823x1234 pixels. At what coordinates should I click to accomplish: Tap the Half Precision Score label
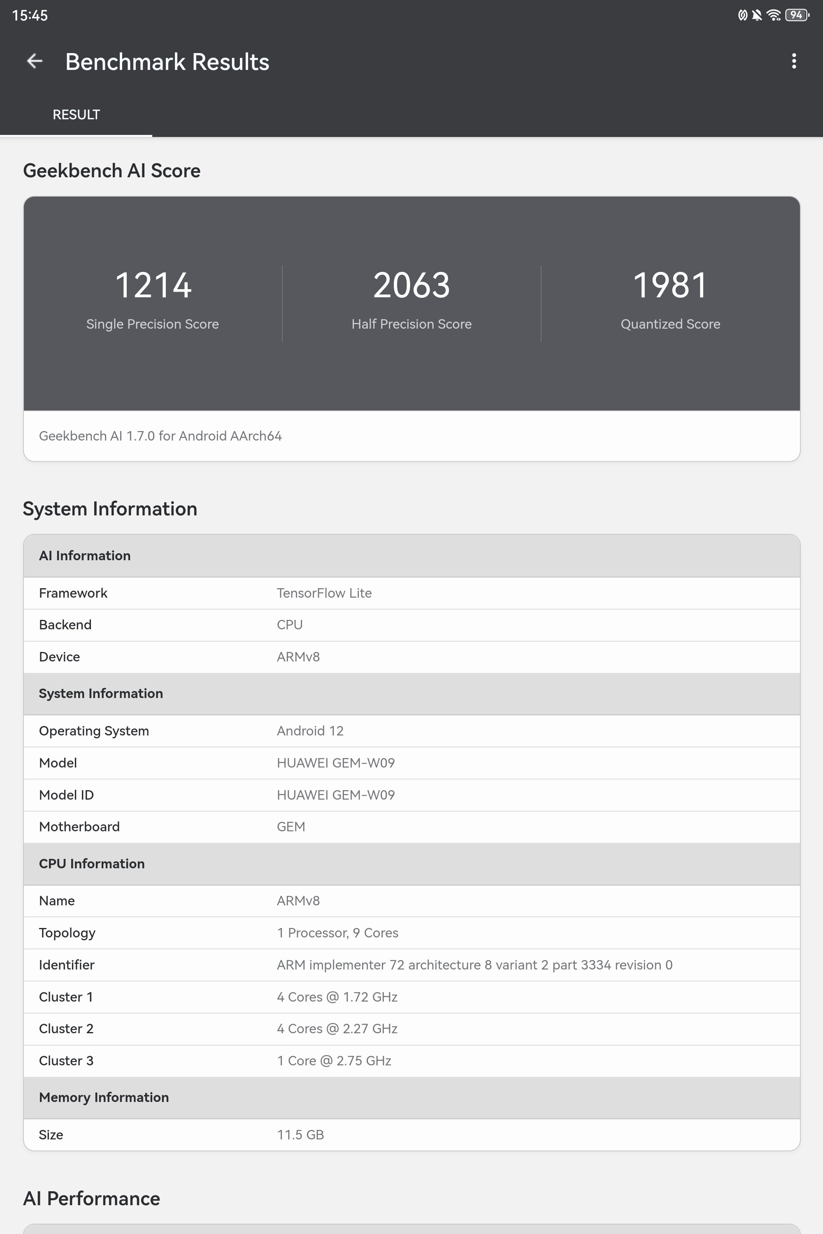point(411,324)
